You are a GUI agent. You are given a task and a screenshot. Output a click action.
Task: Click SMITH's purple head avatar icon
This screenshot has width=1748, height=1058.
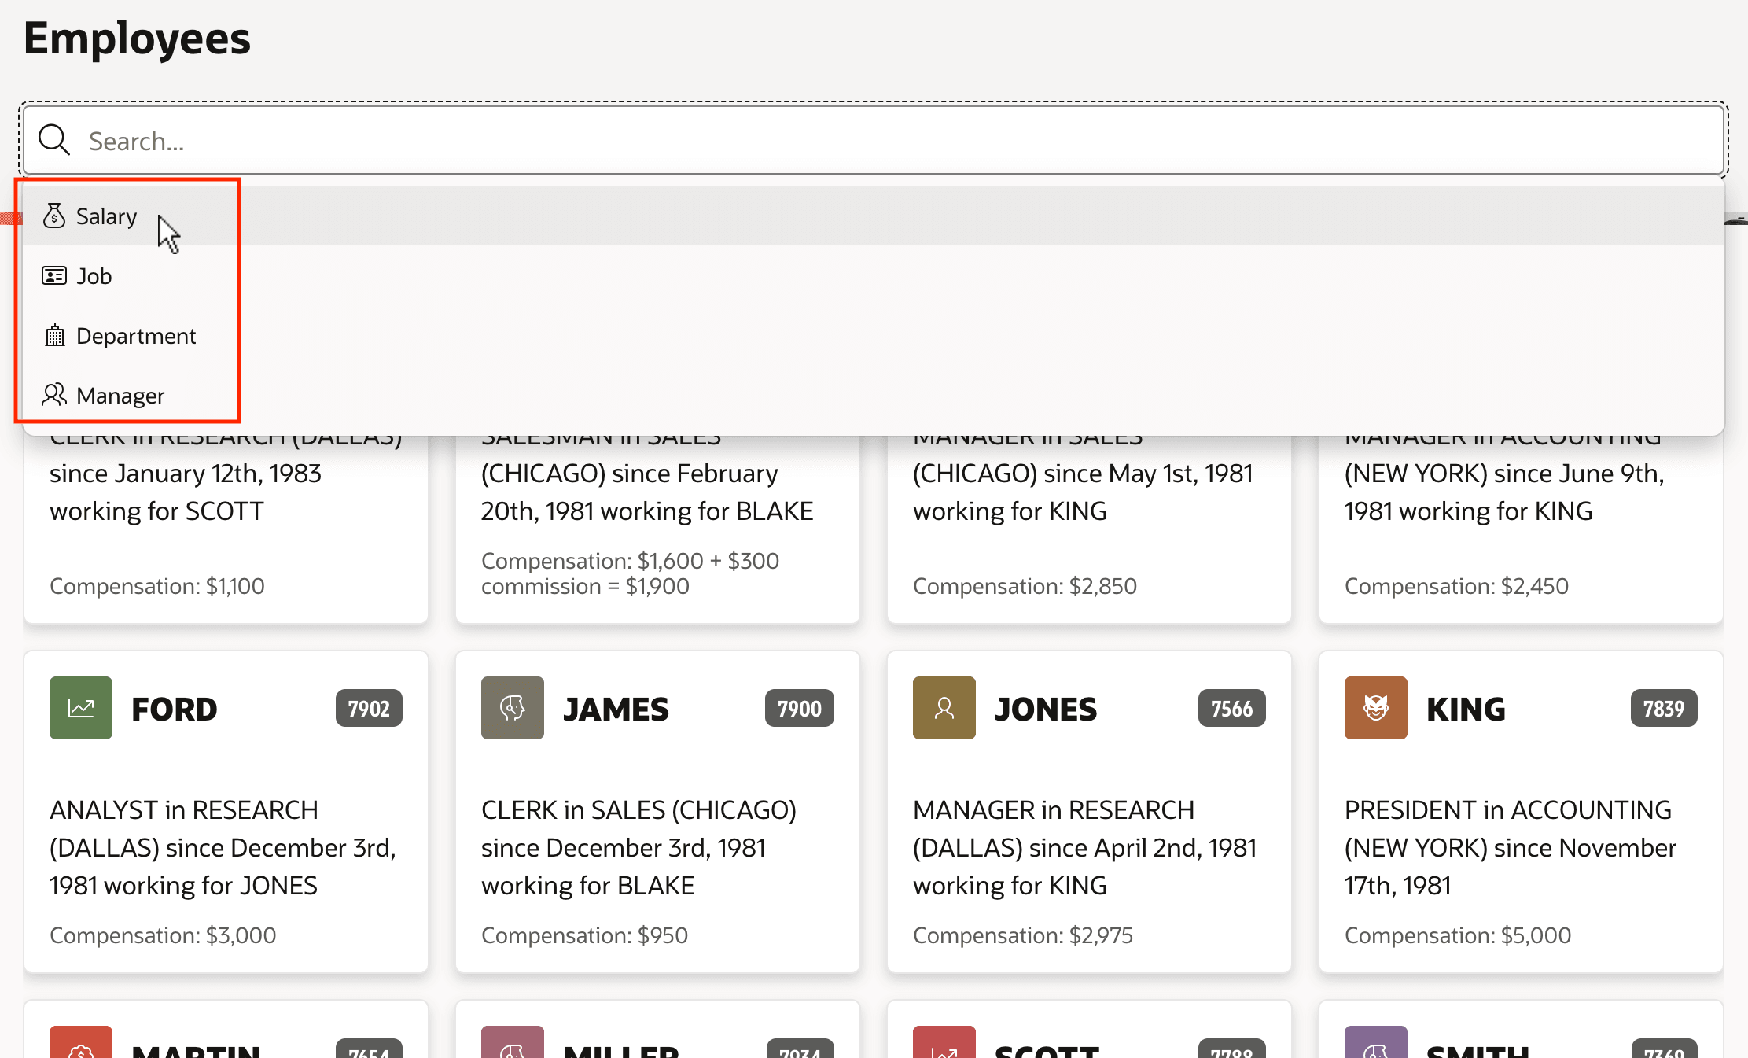tap(1376, 1042)
